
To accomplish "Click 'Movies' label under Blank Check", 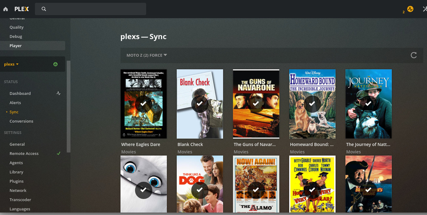I will [x=185, y=152].
